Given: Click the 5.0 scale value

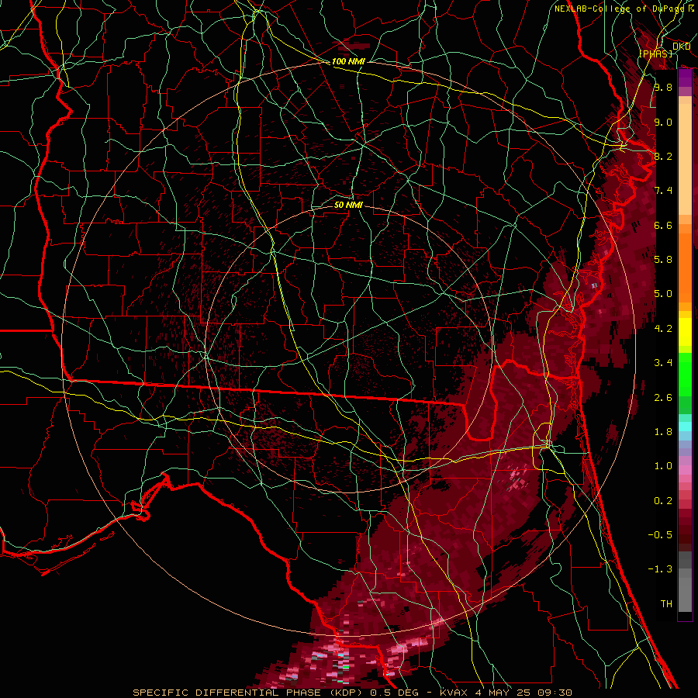Looking at the screenshot, I should tap(663, 294).
